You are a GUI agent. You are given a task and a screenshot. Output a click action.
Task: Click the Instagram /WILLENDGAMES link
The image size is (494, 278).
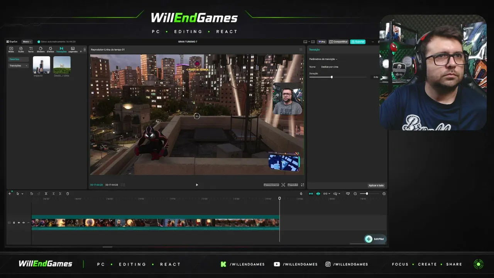click(347, 264)
